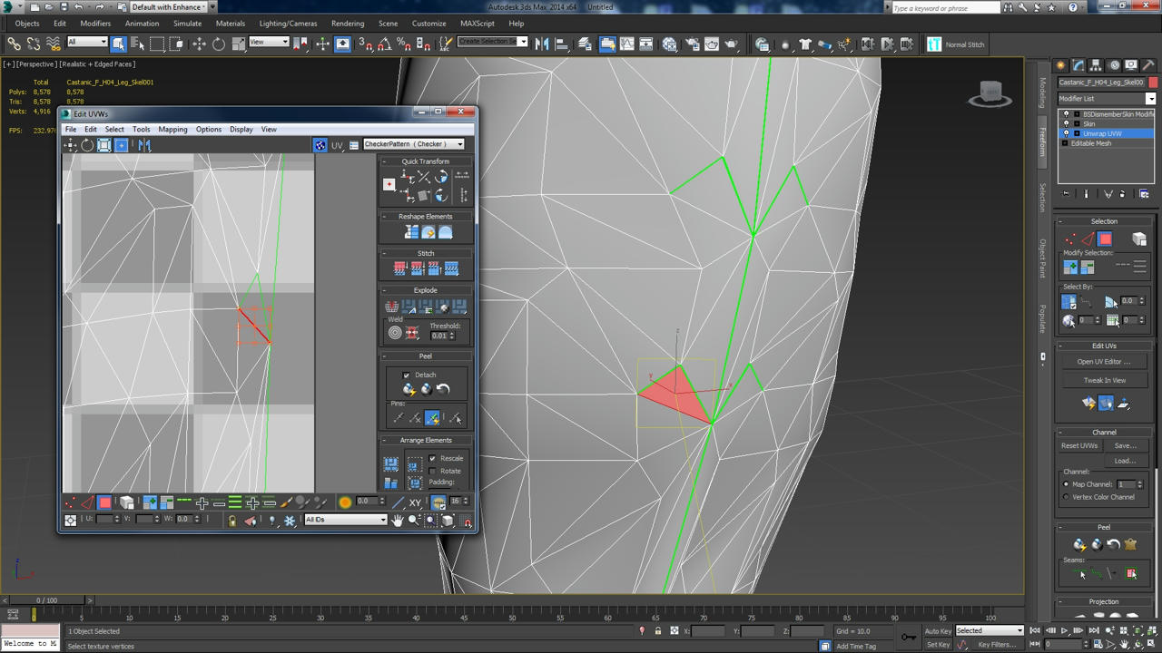Image resolution: width=1162 pixels, height=653 pixels.
Task: Select Polygon sub-object mode in Edit UVWs
Action: [x=104, y=502]
